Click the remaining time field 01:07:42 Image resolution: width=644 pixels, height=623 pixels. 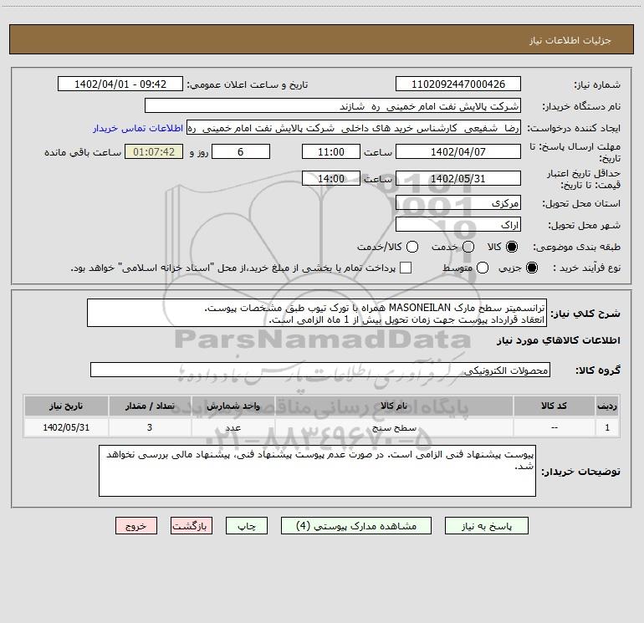154,152
